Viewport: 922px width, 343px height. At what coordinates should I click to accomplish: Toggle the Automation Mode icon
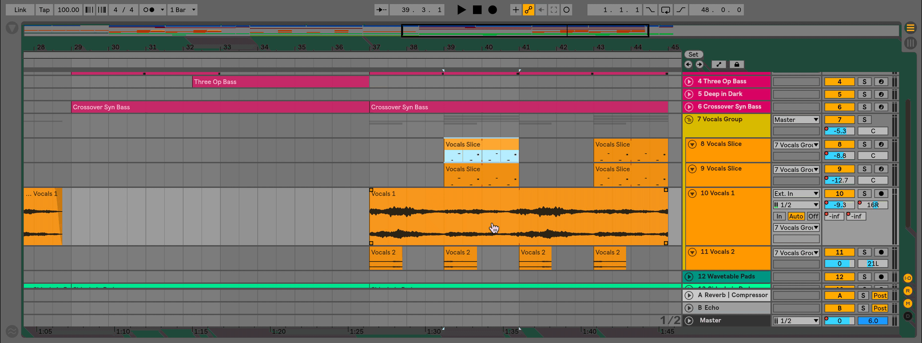719,64
